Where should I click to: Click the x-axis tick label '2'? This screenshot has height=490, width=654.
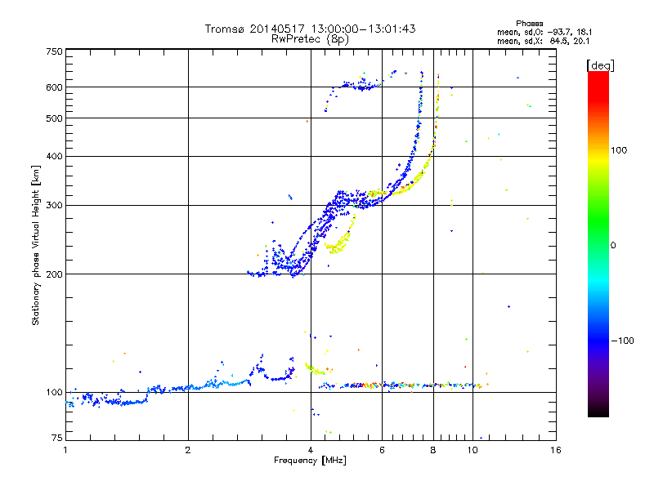point(188,450)
